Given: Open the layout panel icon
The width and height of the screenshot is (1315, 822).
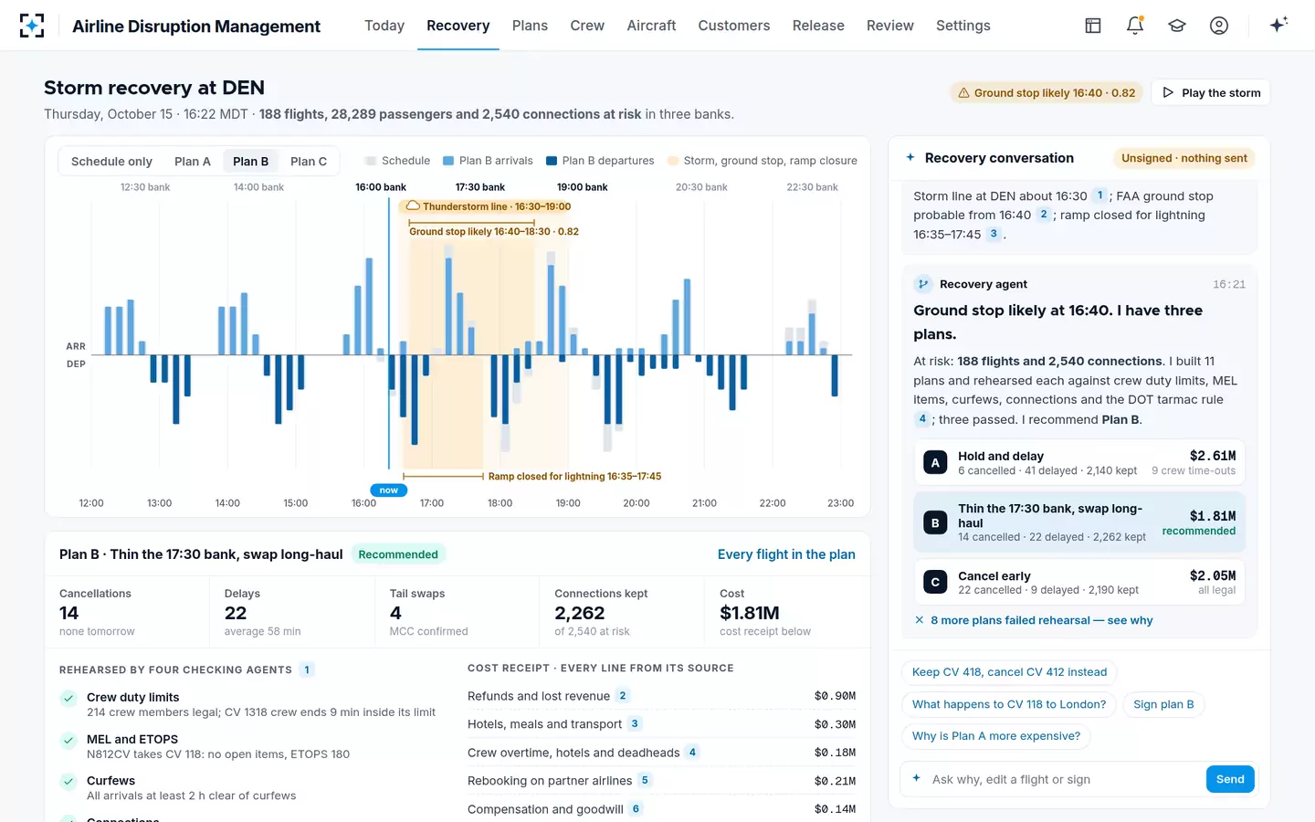Looking at the screenshot, I should pos(1093,26).
